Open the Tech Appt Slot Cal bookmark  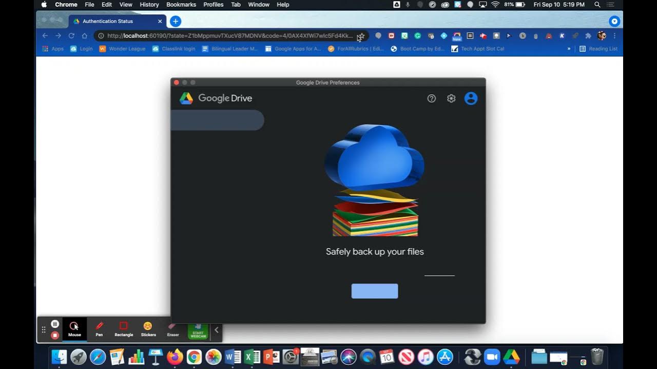click(x=478, y=49)
